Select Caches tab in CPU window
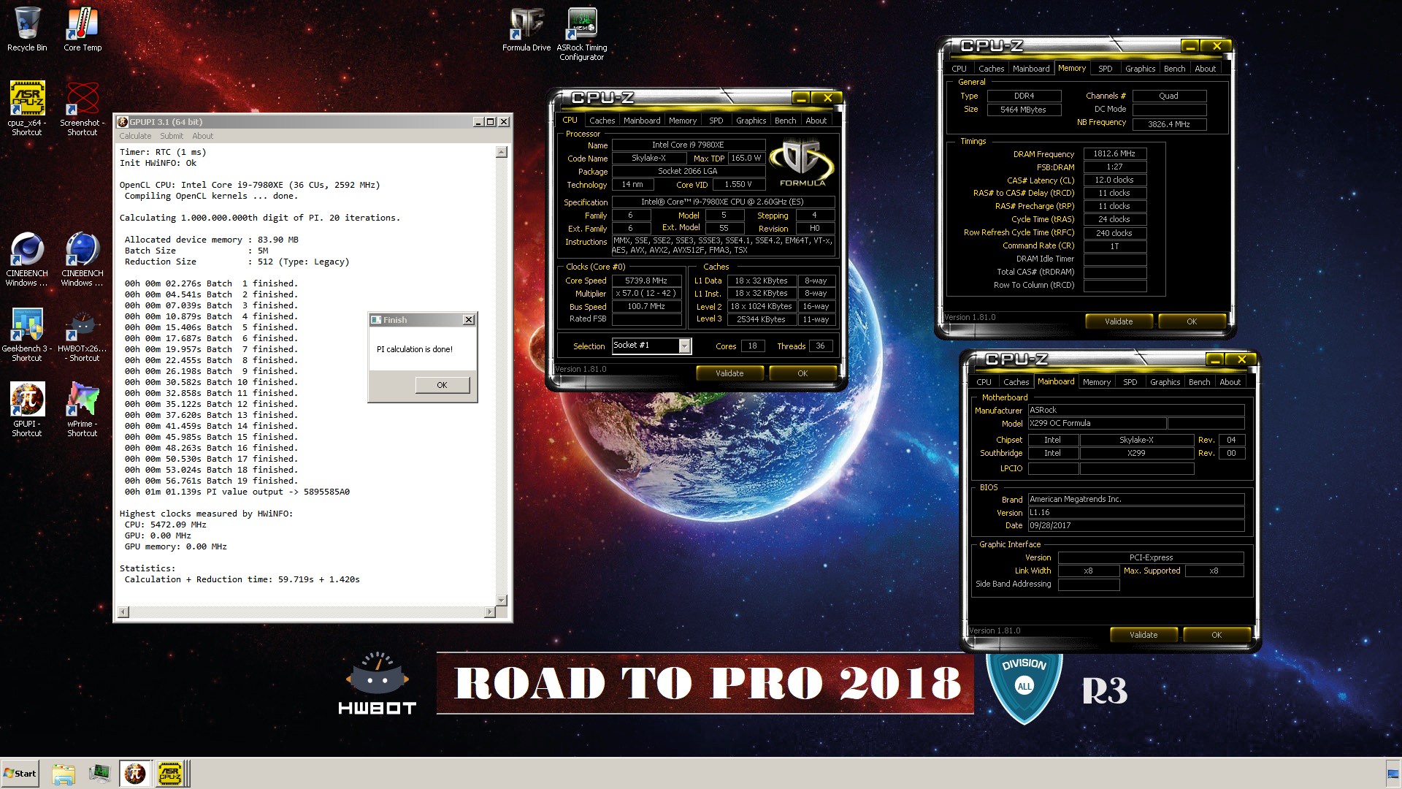 pyautogui.click(x=602, y=121)
